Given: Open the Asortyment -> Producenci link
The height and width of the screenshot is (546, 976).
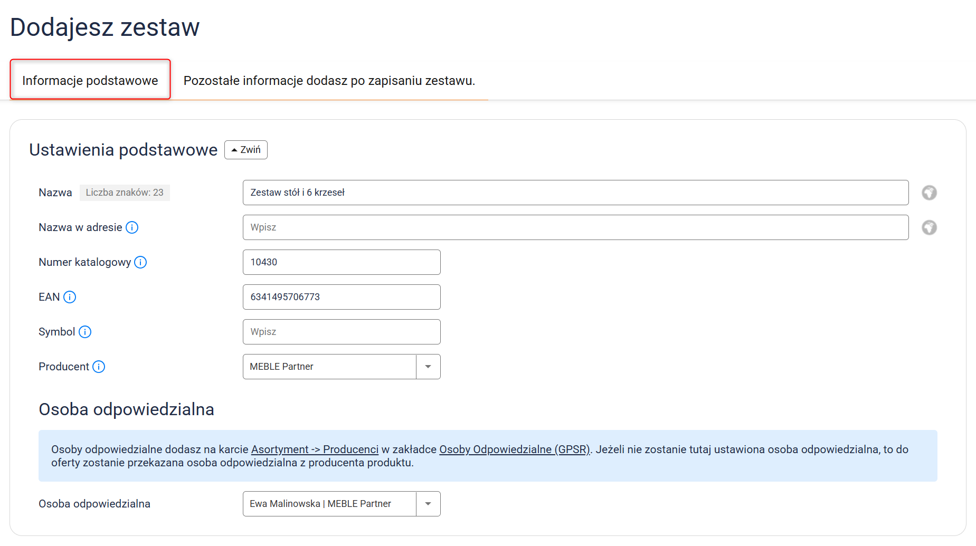Looking at the screenshot, I should [x=315, y=449].
